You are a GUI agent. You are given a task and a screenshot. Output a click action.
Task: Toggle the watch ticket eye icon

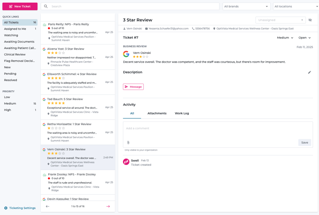tap(310, 20)
